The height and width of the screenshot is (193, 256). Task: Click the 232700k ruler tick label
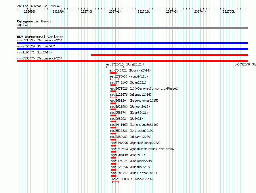pos(87,11)
